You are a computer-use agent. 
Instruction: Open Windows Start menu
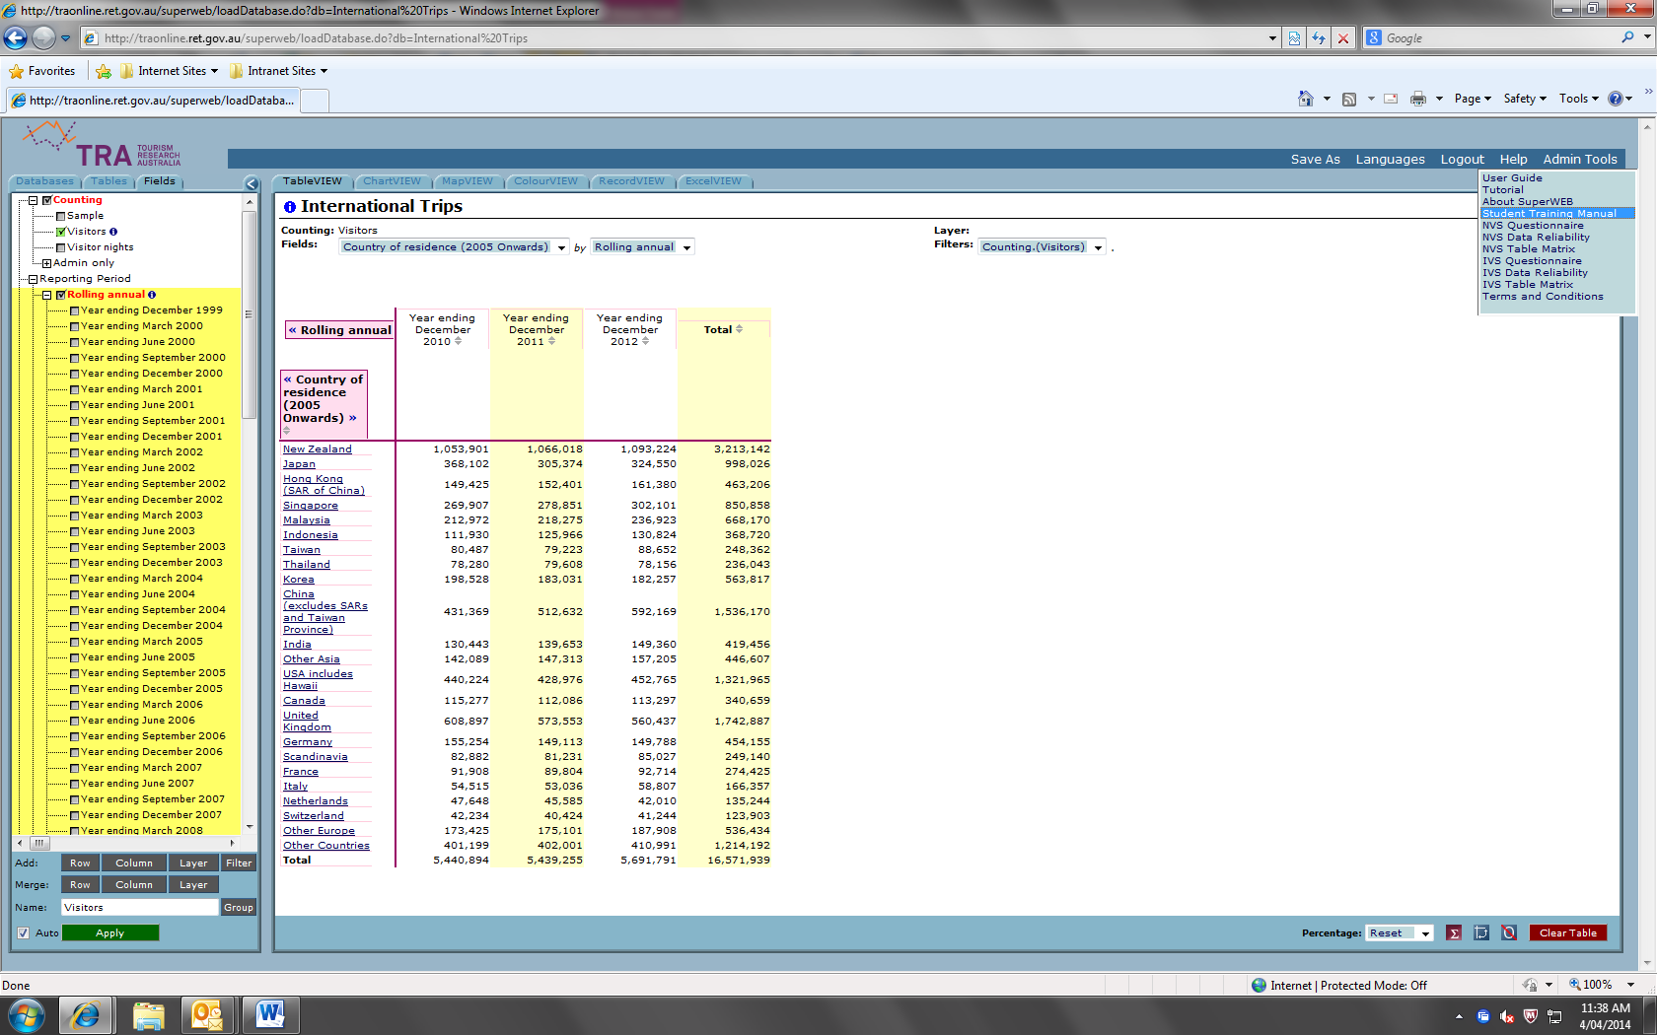[26, 1015]
